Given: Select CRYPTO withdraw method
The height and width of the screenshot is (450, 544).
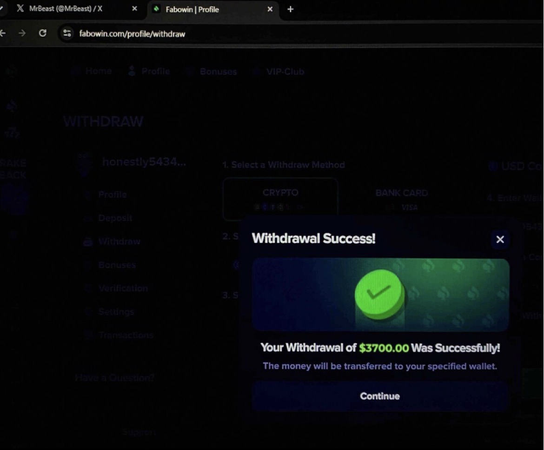Looking at the screenshot, I should [x=280, y=199].
